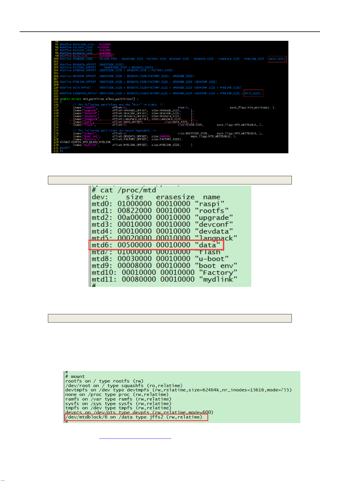Screen dimensions: 340x481
Task: Click the {name:"flash" partition entry line
Action: pos(168,125)
